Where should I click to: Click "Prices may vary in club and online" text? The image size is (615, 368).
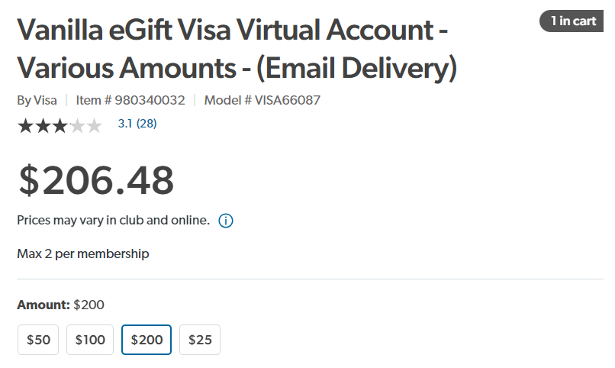coord(113,221)
